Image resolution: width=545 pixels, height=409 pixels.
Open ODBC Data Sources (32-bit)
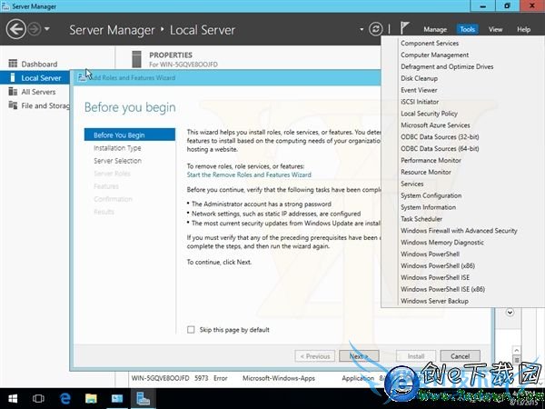point(440,136)
